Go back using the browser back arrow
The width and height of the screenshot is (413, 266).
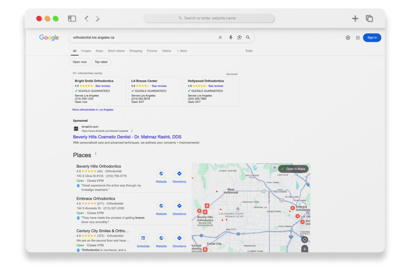pos(86,19)
